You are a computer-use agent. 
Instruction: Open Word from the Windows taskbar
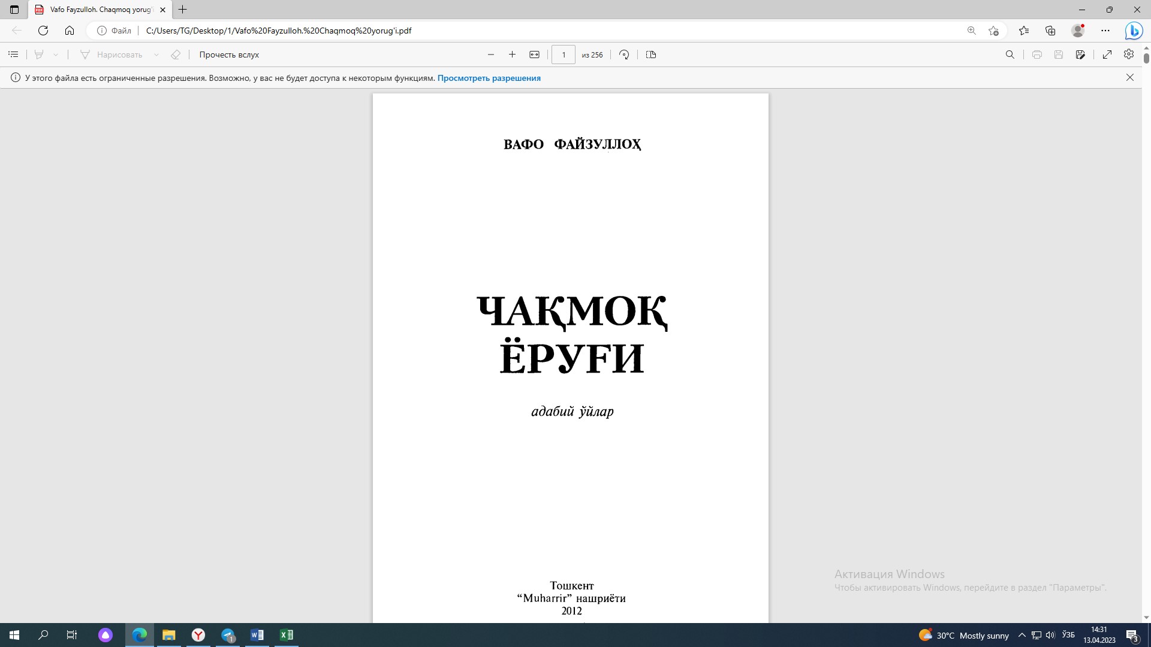pos(257,635)
